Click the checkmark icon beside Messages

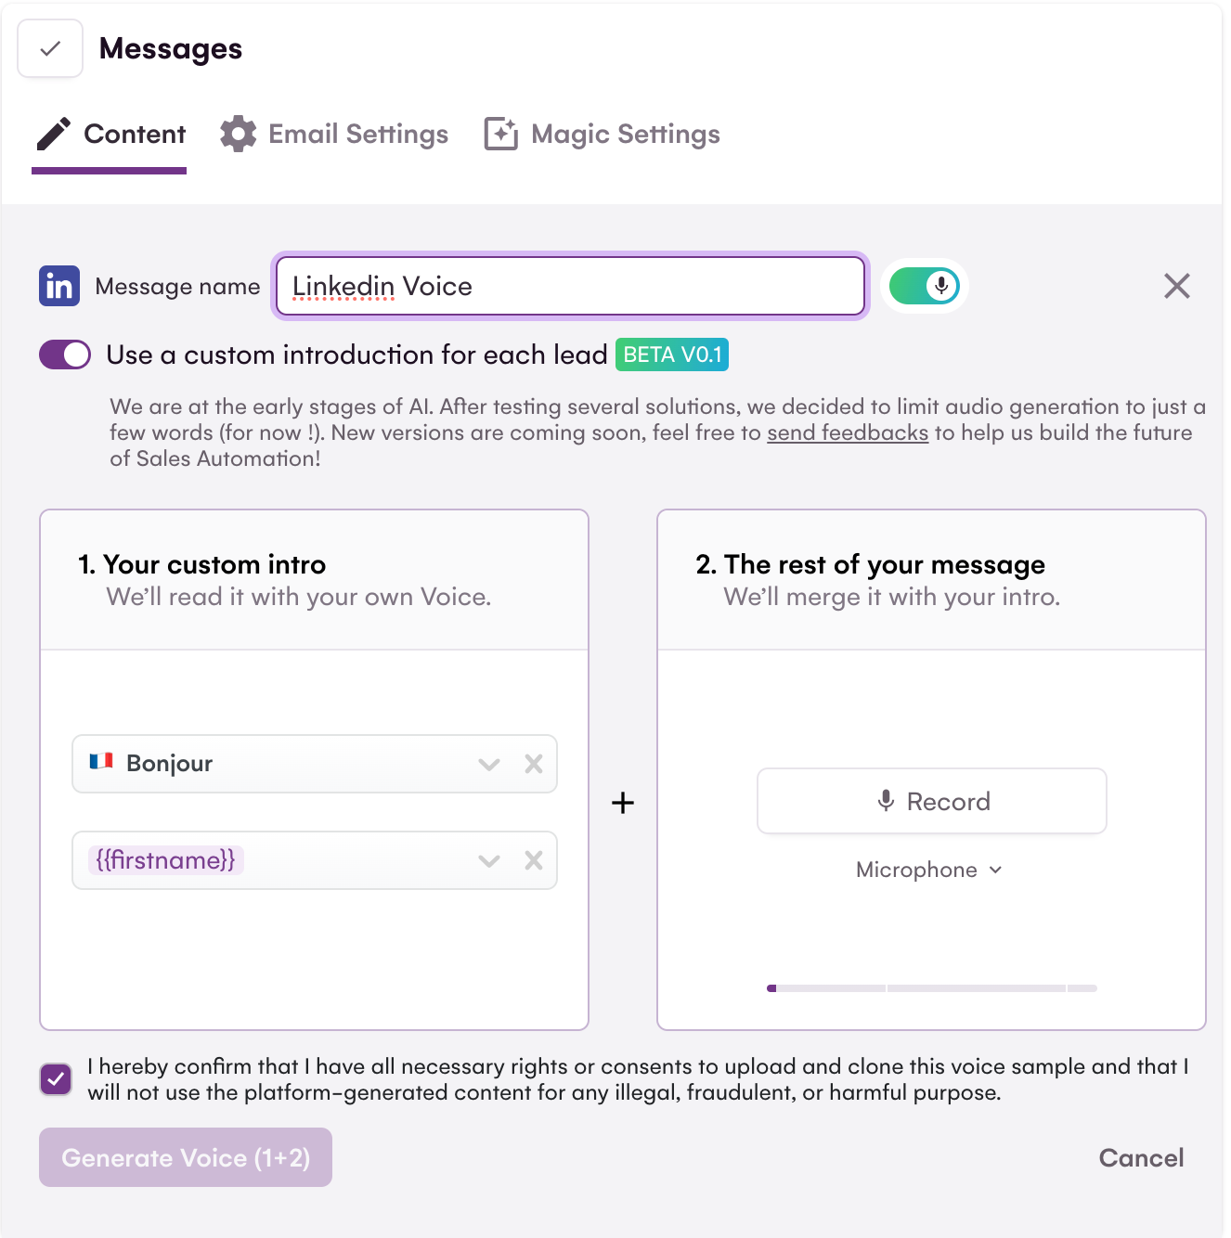click(x=50, y=48)
